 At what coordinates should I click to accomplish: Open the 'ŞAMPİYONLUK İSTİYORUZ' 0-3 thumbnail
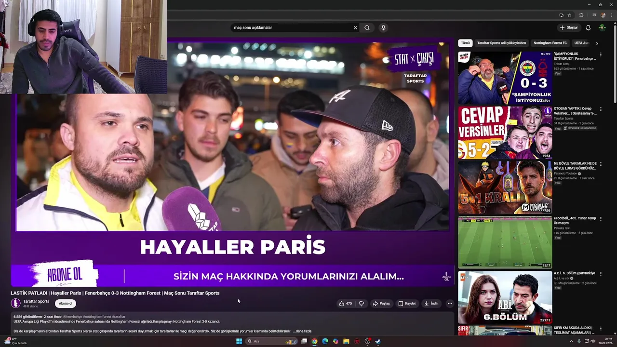click(x=505, y=78)
